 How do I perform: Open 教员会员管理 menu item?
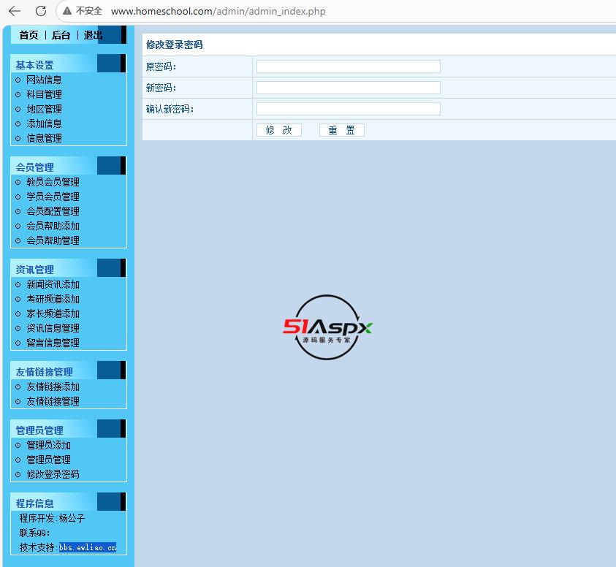[x=53, y=182]
